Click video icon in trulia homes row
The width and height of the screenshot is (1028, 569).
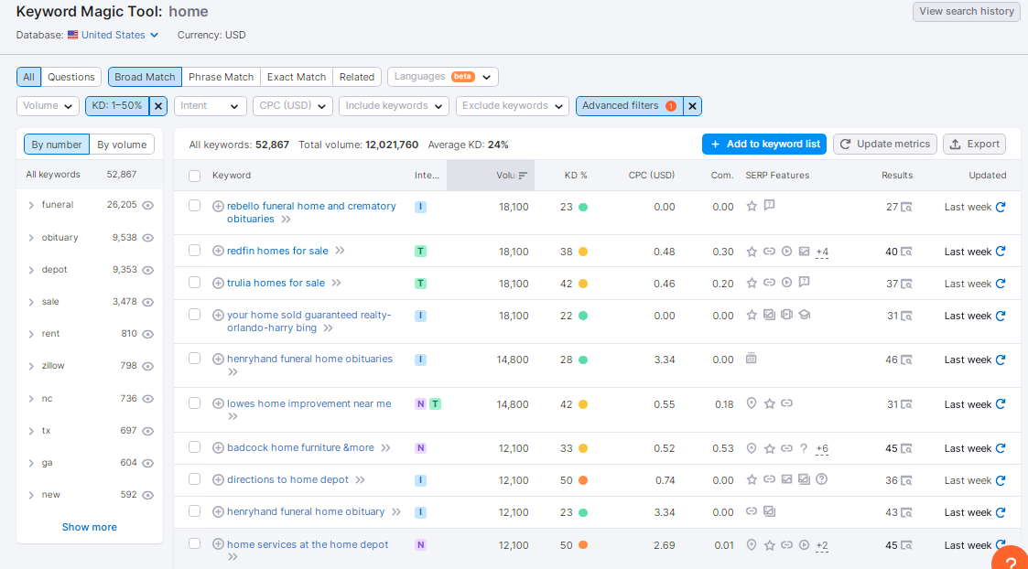pyautogui.click(x=786, y=282)
